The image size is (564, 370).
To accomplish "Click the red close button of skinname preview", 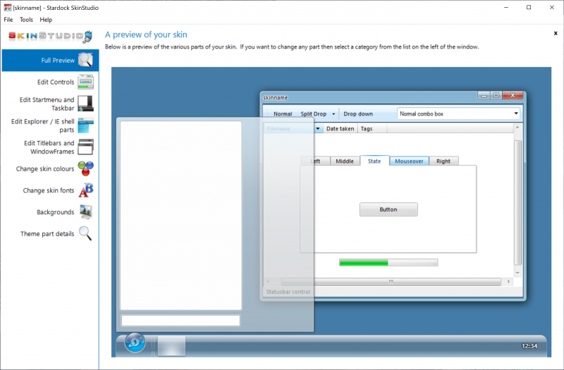I will [x=513, y=95].
